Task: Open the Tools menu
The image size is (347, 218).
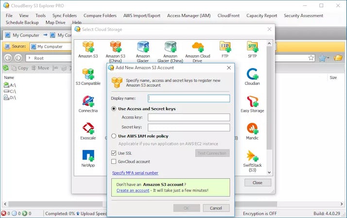Action: (x=40, y=16)
